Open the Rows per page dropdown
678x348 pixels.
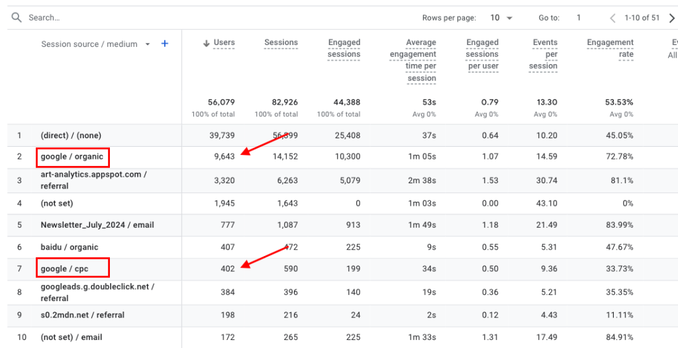point(501,18)
